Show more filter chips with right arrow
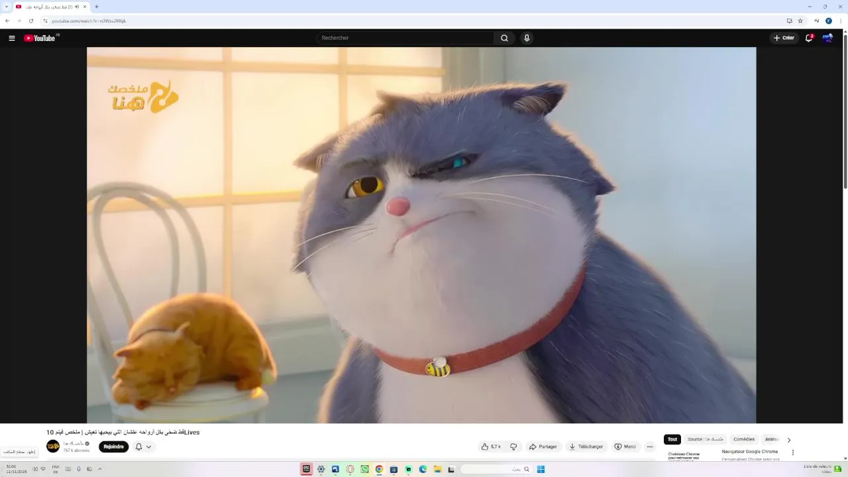Screen dimensions: 848x477 (788, 440)
